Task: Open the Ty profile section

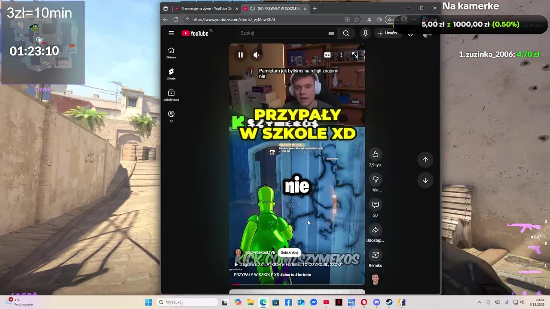Action: pyautogui.click(x=171, y=116)
